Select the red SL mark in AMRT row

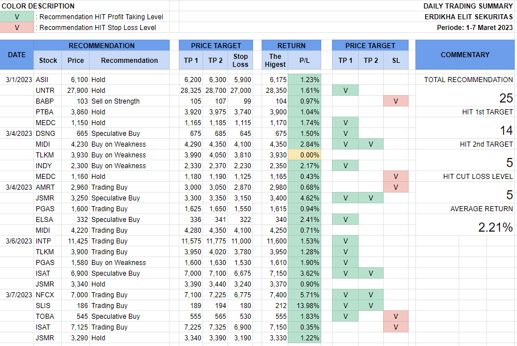click(x=396, y=187)
